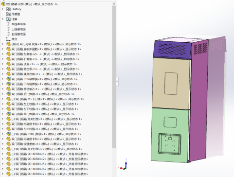Click the History folder icon

click(x=8, y=9)
